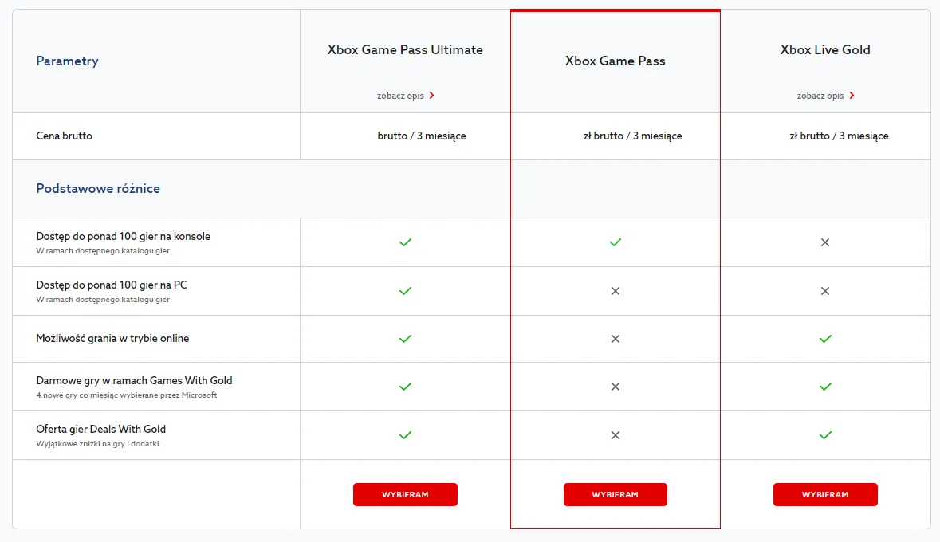The height and width of the screenshot is (542, 940).
Task: Click the green check for Deals With Gold in Gold column
Action: 825,435
